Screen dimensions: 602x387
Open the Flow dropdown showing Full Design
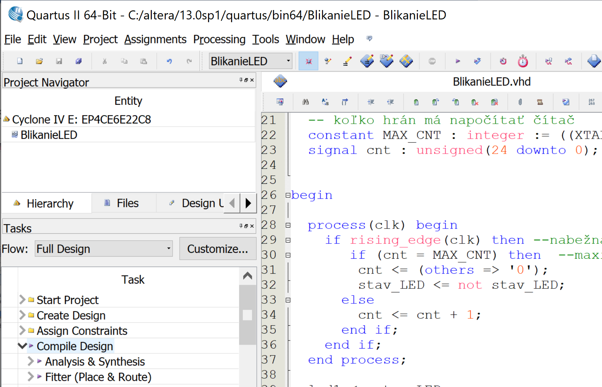[x=104, y=249]
